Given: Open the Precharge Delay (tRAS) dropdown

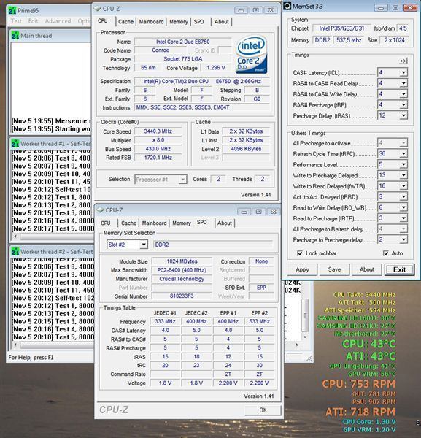Looking at the screenshot, I should pos(403,115).
